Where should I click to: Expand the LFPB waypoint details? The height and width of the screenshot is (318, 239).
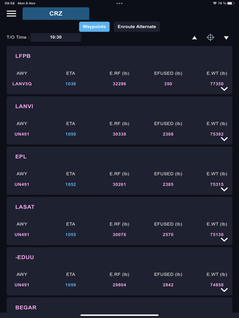(x=224, y=89)
